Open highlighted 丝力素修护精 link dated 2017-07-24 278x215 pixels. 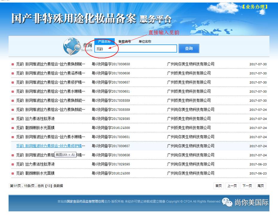pos(51,146)
